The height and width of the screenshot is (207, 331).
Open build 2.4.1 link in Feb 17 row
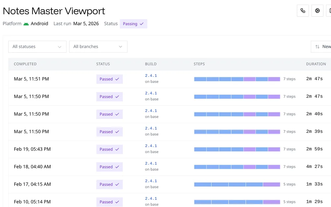151,181
